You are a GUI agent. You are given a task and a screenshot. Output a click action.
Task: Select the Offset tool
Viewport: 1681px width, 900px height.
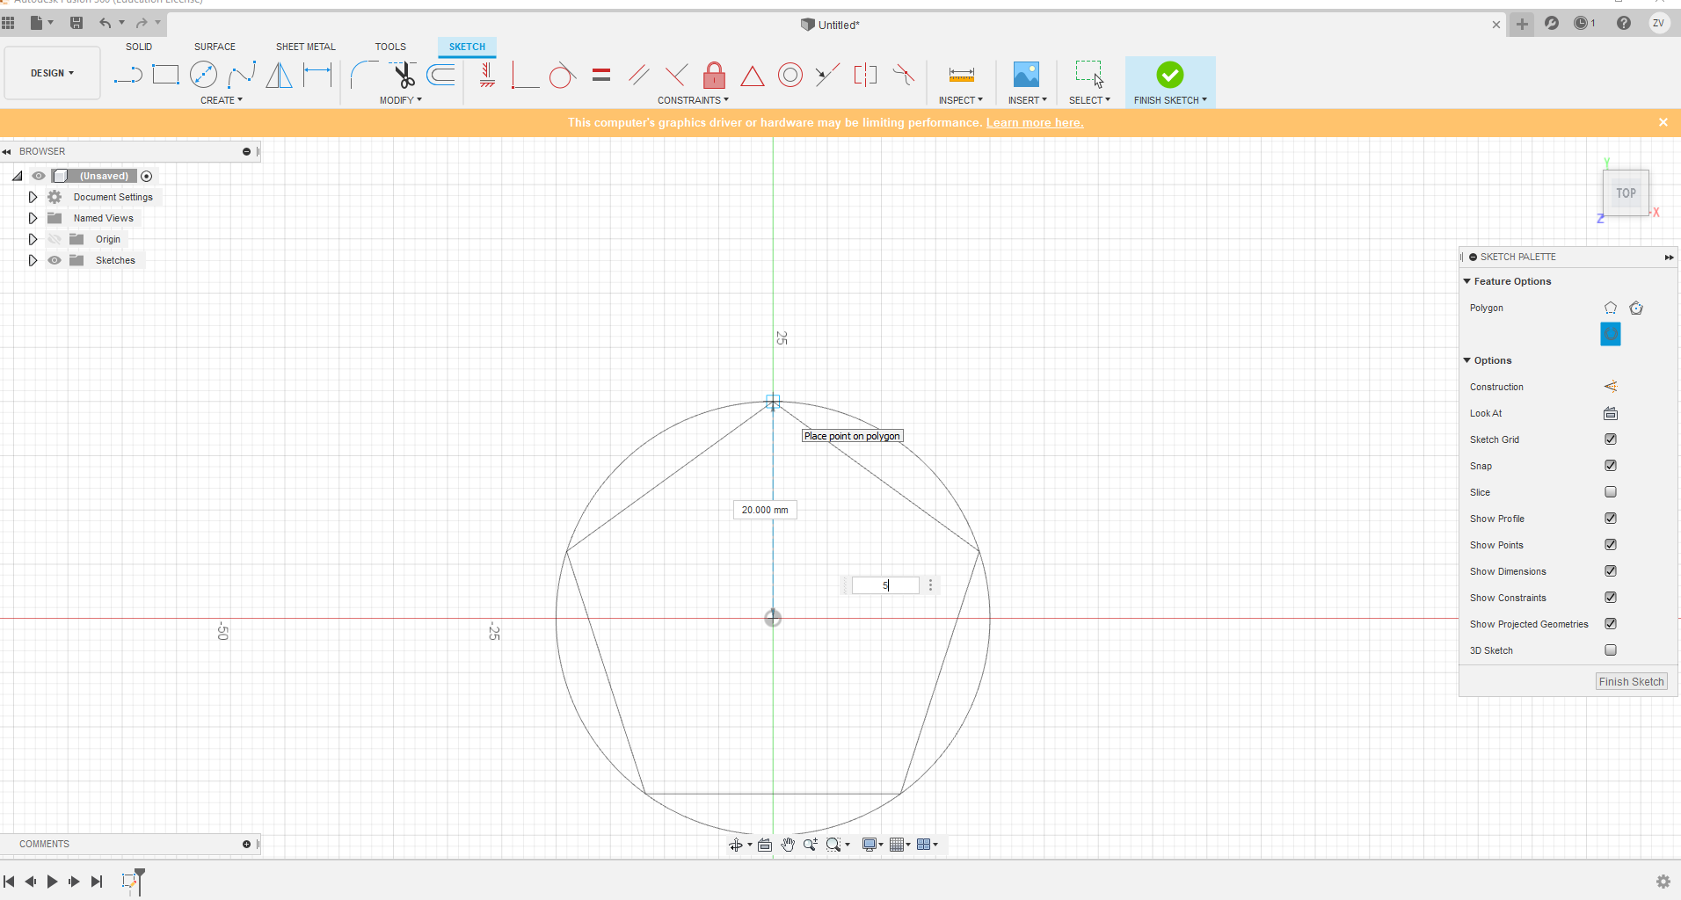click(x=441, y=75)
